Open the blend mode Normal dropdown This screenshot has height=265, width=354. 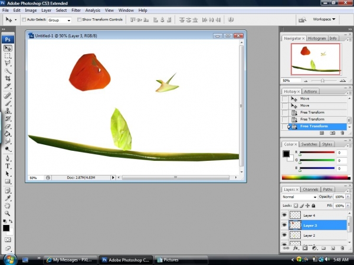pyautogui.click(x=299, y=197)
